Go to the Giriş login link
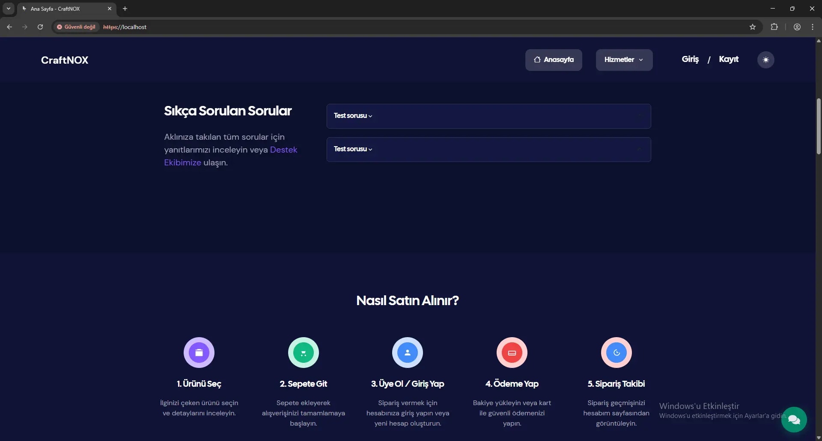Viewport: 822px width, 441px height. 690,59
